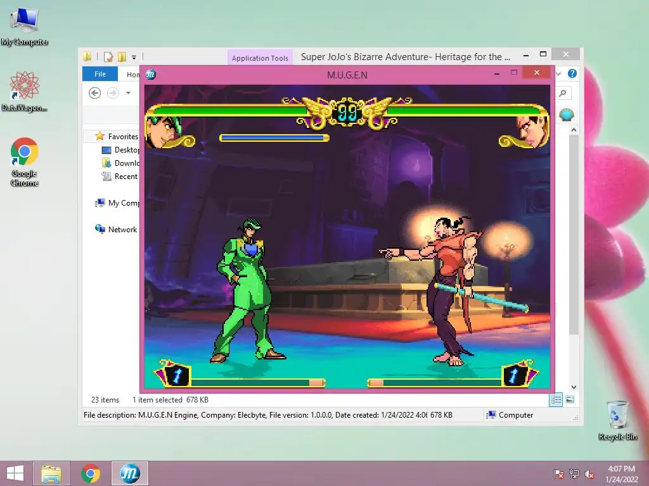Open My Computer desktop icon
The image size is (649, 486).
tap(25, 27)
